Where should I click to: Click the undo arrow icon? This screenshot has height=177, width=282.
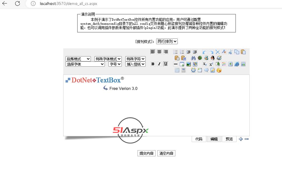[x=205, y=52]
